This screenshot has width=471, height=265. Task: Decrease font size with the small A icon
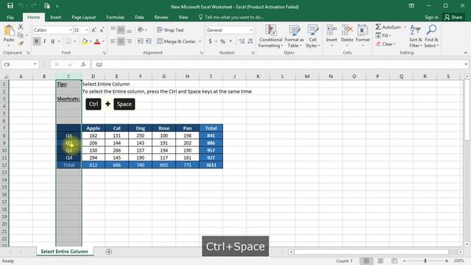[x=102, y=30]
